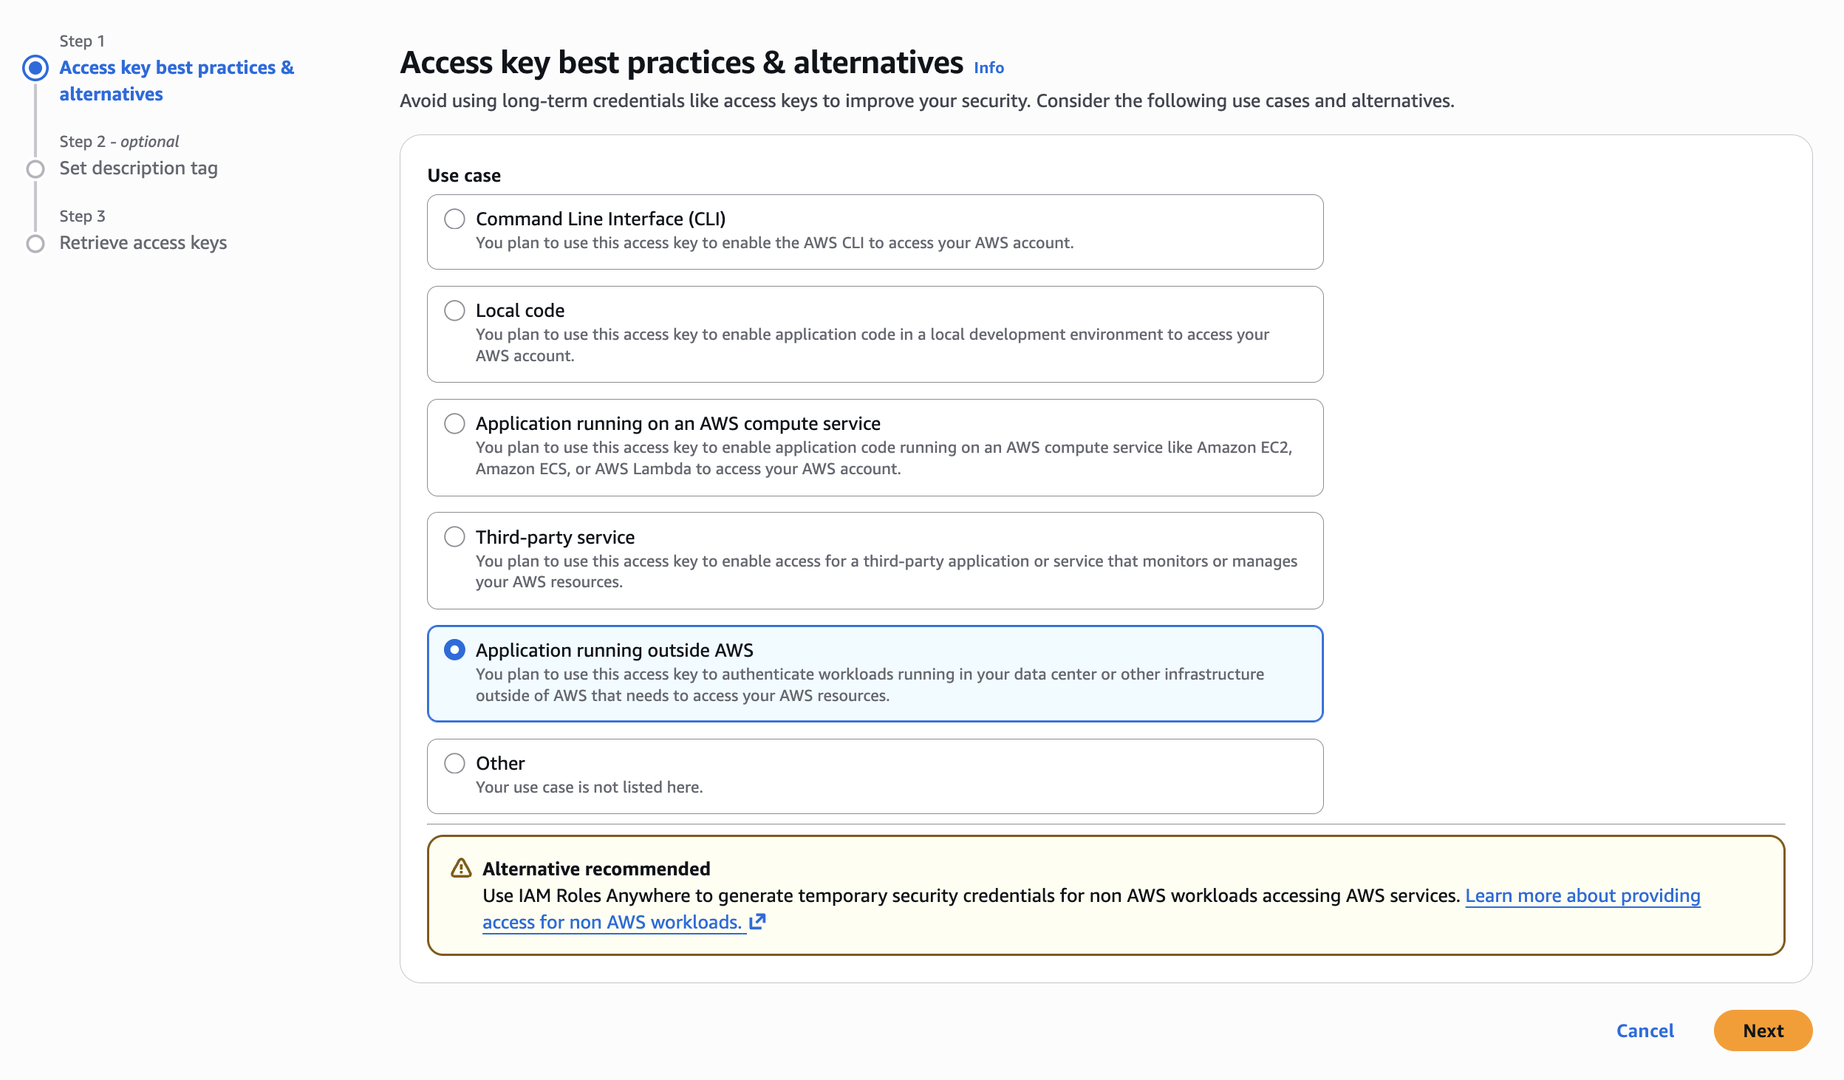This screenshot has height=1080, width=1844.
Task: Click the Alternative recommended alert heading
Action: click(596, 869)
